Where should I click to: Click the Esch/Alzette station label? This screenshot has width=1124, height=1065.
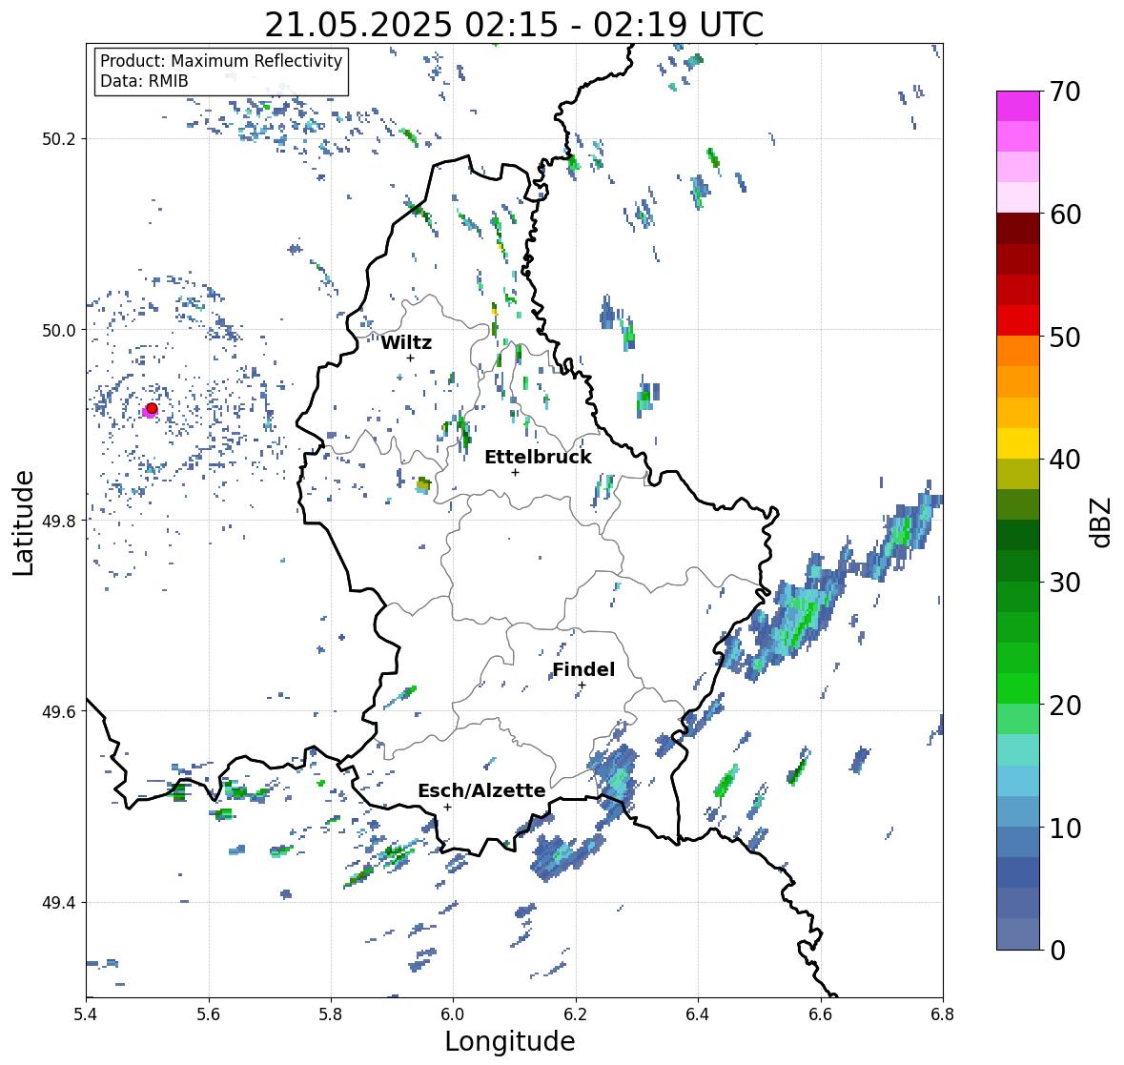[x=481, y=791]
